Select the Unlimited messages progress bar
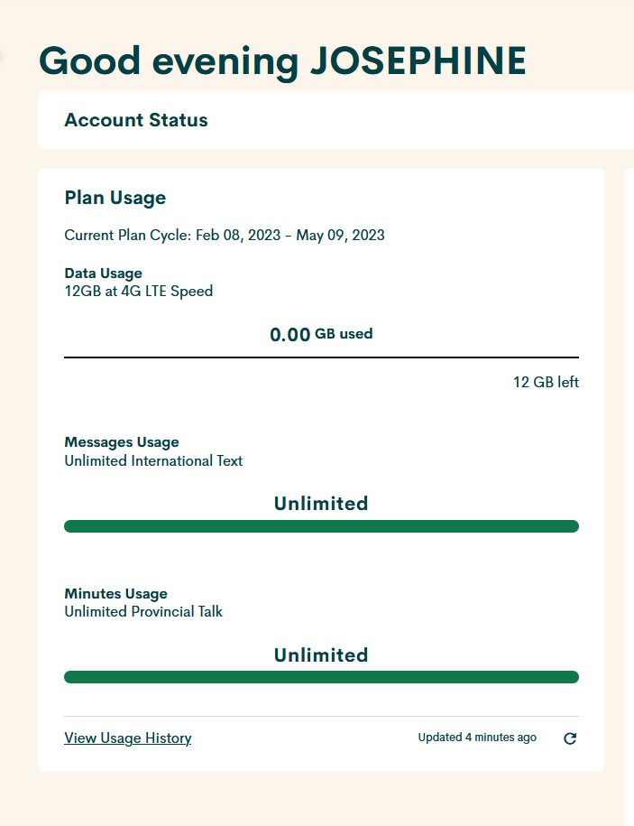Screen dimensions: 634x826 [x=321, y=525]
